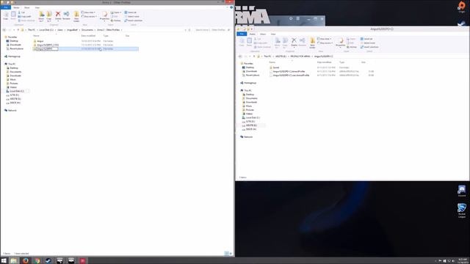Click Invert selection in left Other Profiles window

pyautogui.click(x=134, y=21)
